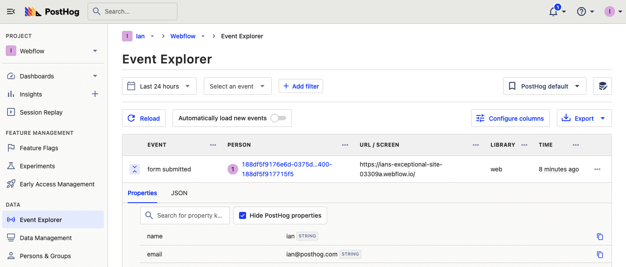Click the Add filter button

pyautogui.click(x=301, y=86)
